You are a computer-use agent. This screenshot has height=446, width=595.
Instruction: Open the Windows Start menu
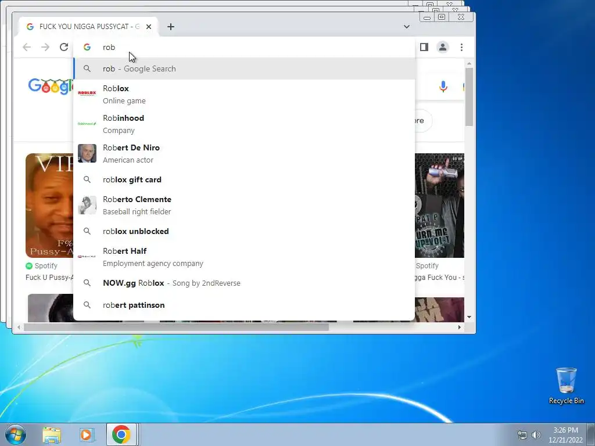pos(15,434)
